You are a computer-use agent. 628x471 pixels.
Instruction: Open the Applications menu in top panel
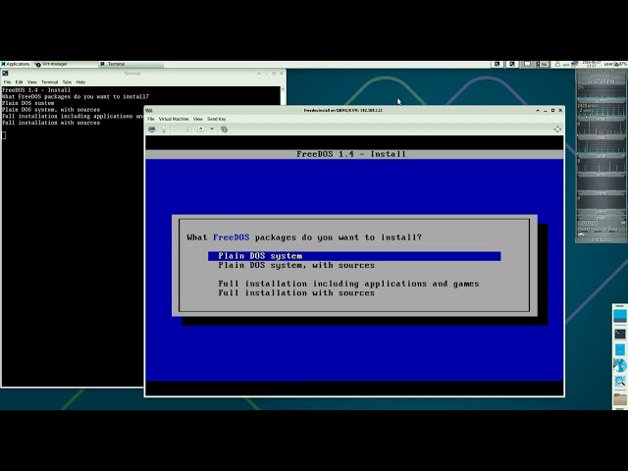tap(16, 64)
